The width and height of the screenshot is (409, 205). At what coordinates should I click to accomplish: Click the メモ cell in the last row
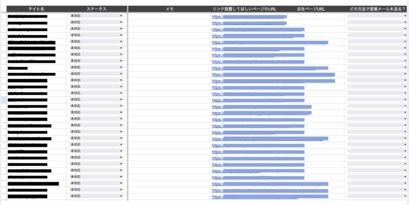click(x=169, y=196)
